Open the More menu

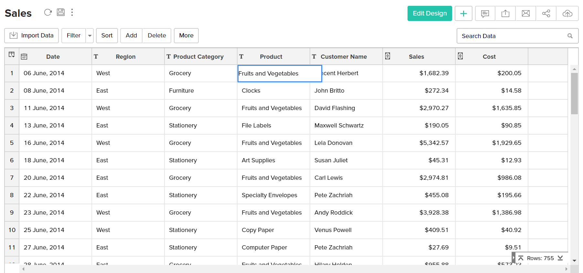click(x=186, y=35)
